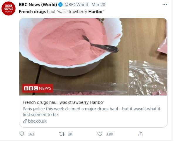
Task: Open the bbc.co.uk domain link
Action: pos(37,121)
